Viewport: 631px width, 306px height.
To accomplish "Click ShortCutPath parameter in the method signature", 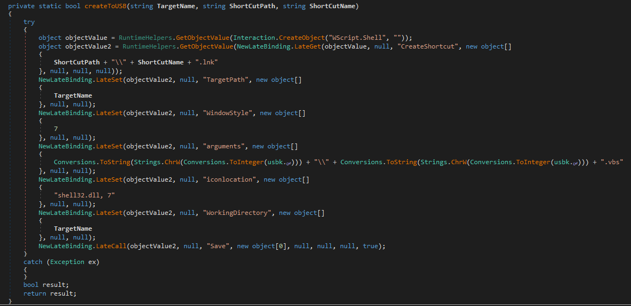I will (252, 7).
